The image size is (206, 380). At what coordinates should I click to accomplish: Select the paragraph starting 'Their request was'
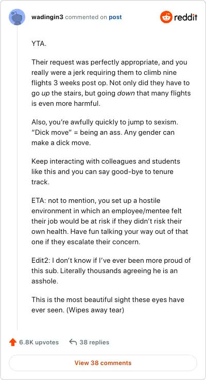111,83
